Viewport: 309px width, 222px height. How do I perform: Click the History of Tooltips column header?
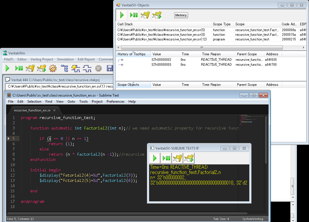tap(133, 54)
